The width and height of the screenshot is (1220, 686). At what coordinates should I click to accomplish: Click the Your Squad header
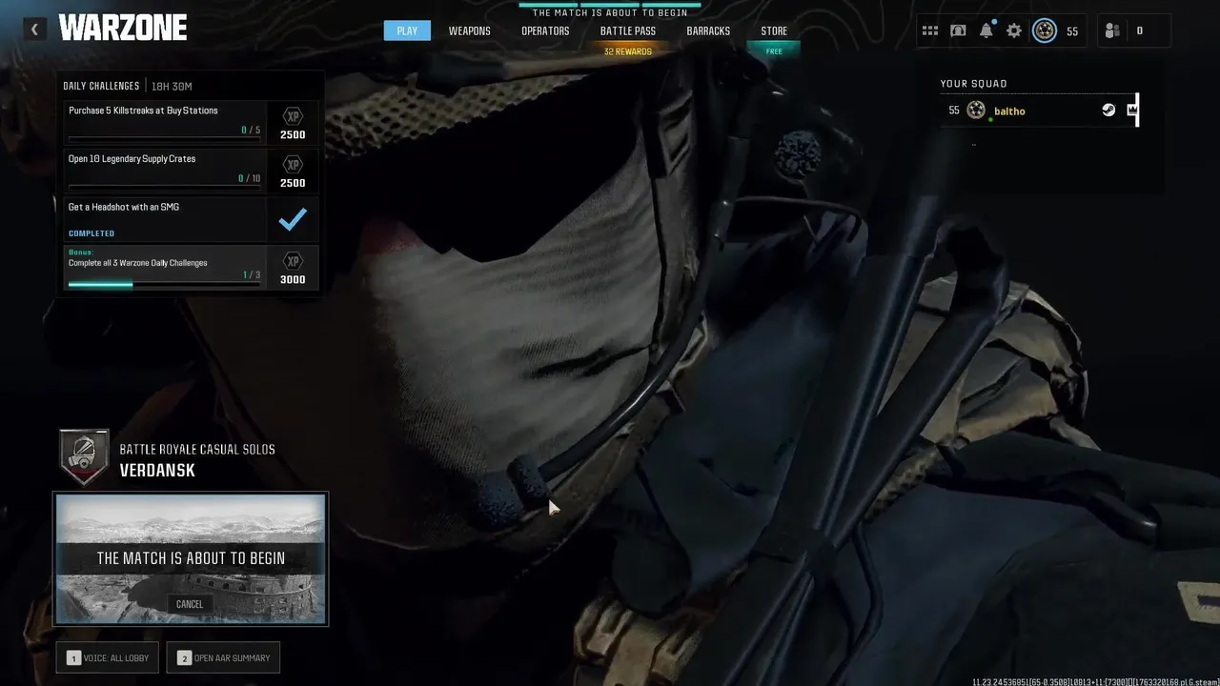tap(974, 84)
